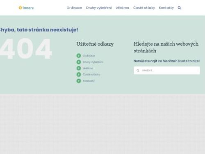The image size is (205, 154).
Task: Click the green arrow icon beside Druhy vyšetření link
Action: tap(79, 62)
